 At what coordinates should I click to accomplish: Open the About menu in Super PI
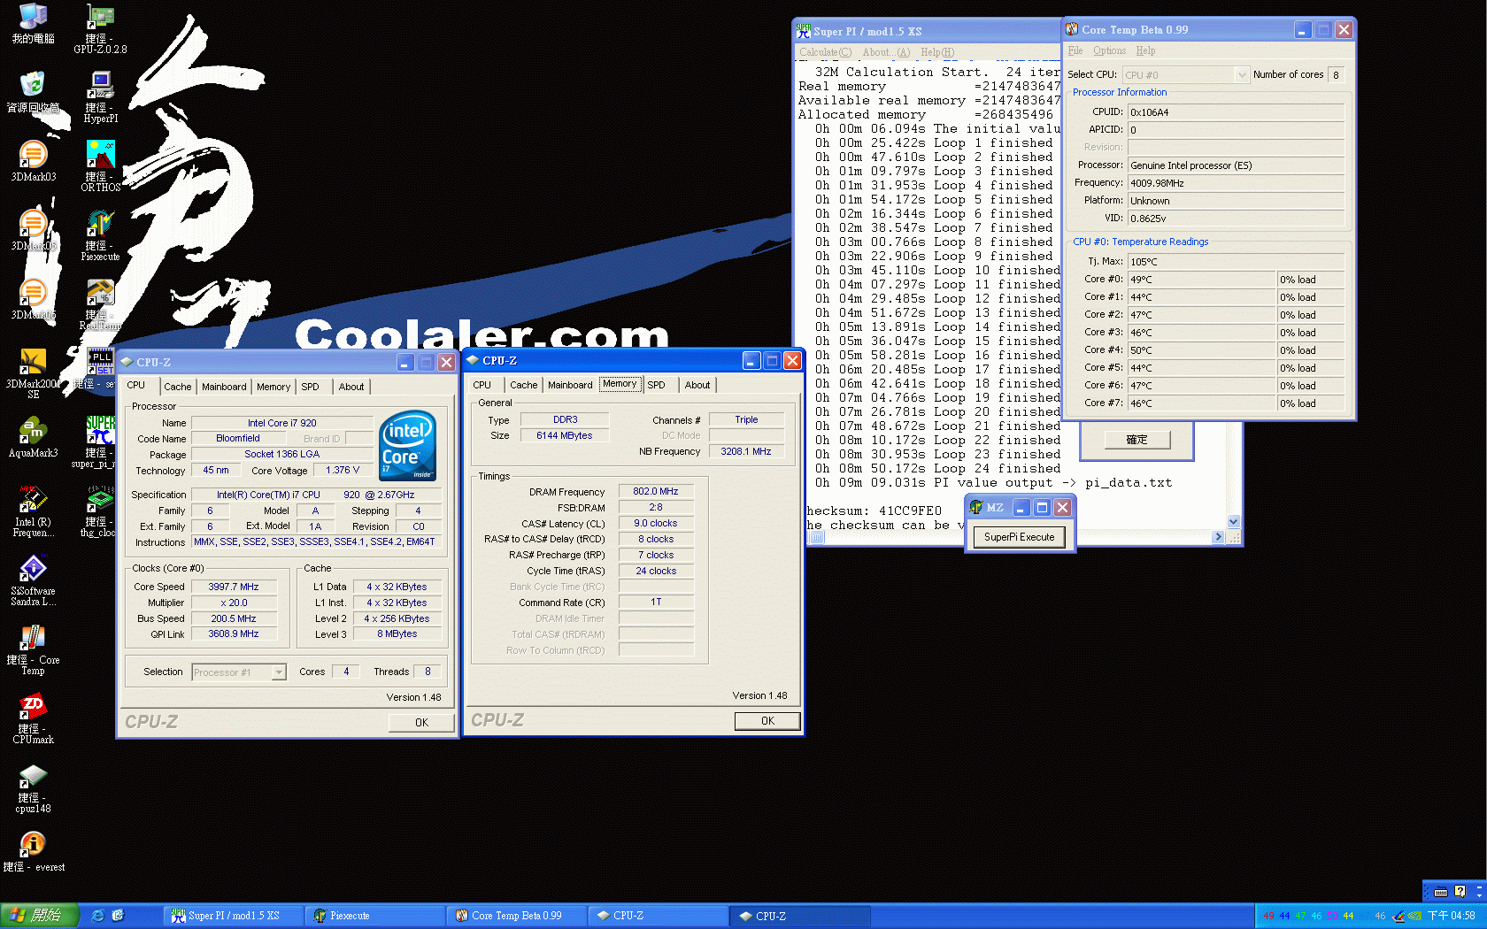[886, 52]
